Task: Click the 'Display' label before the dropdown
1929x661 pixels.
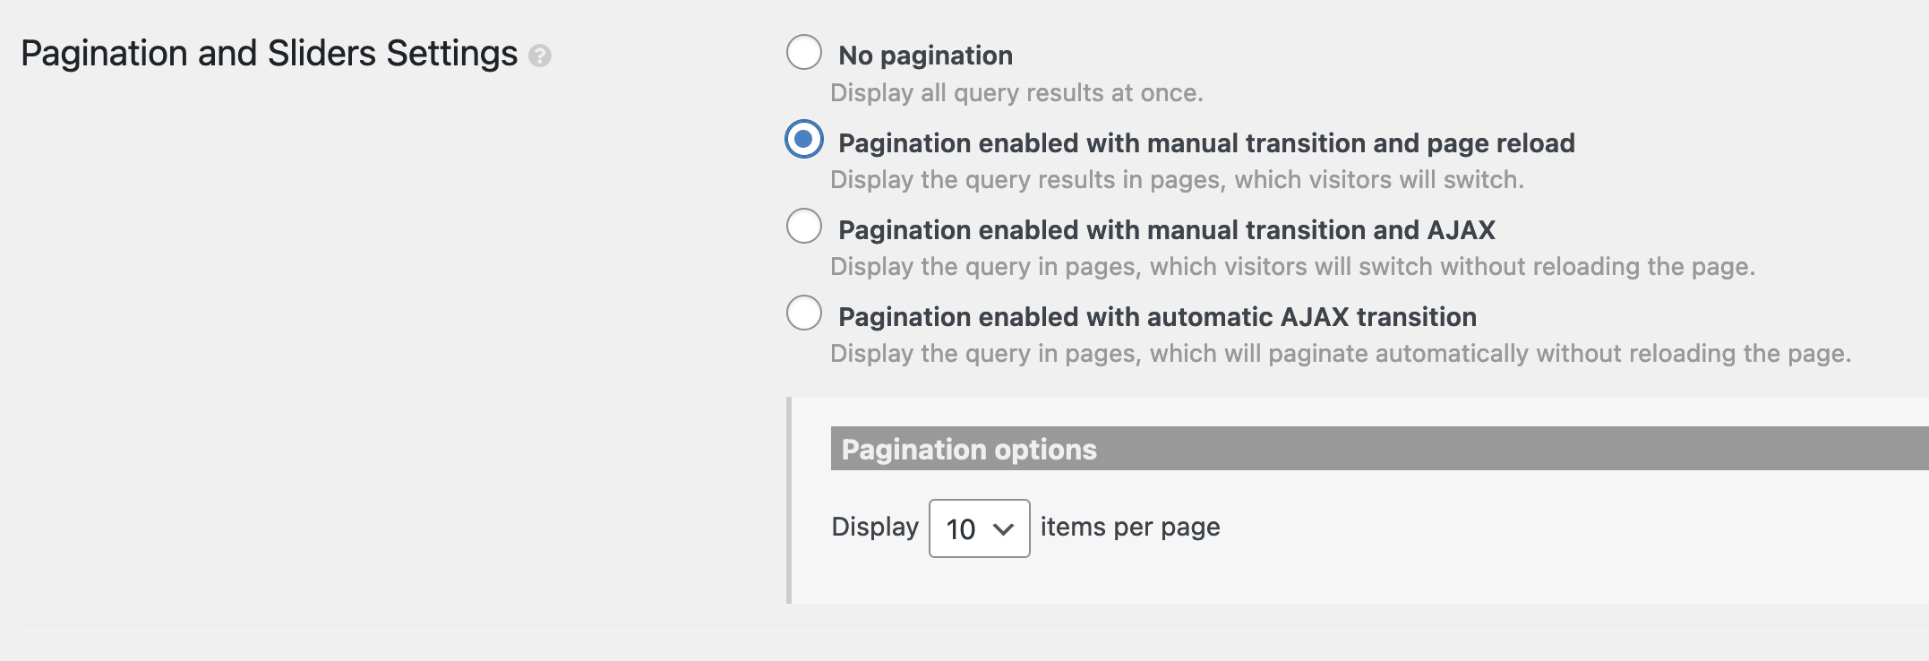Action: (875, 527)
